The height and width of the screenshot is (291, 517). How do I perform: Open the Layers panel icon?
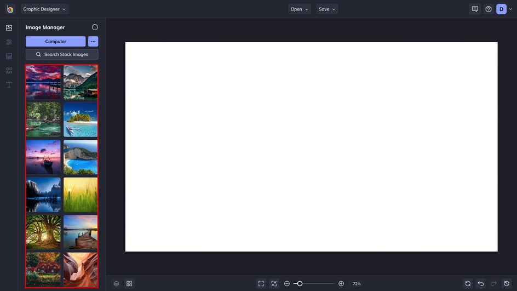click(116, 283)
